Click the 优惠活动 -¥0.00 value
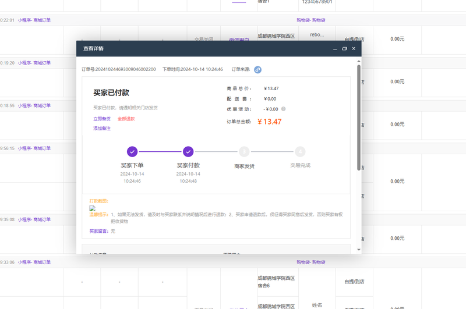Image resolution: width=466 pixels, height=309 pixels. point(271,109)
